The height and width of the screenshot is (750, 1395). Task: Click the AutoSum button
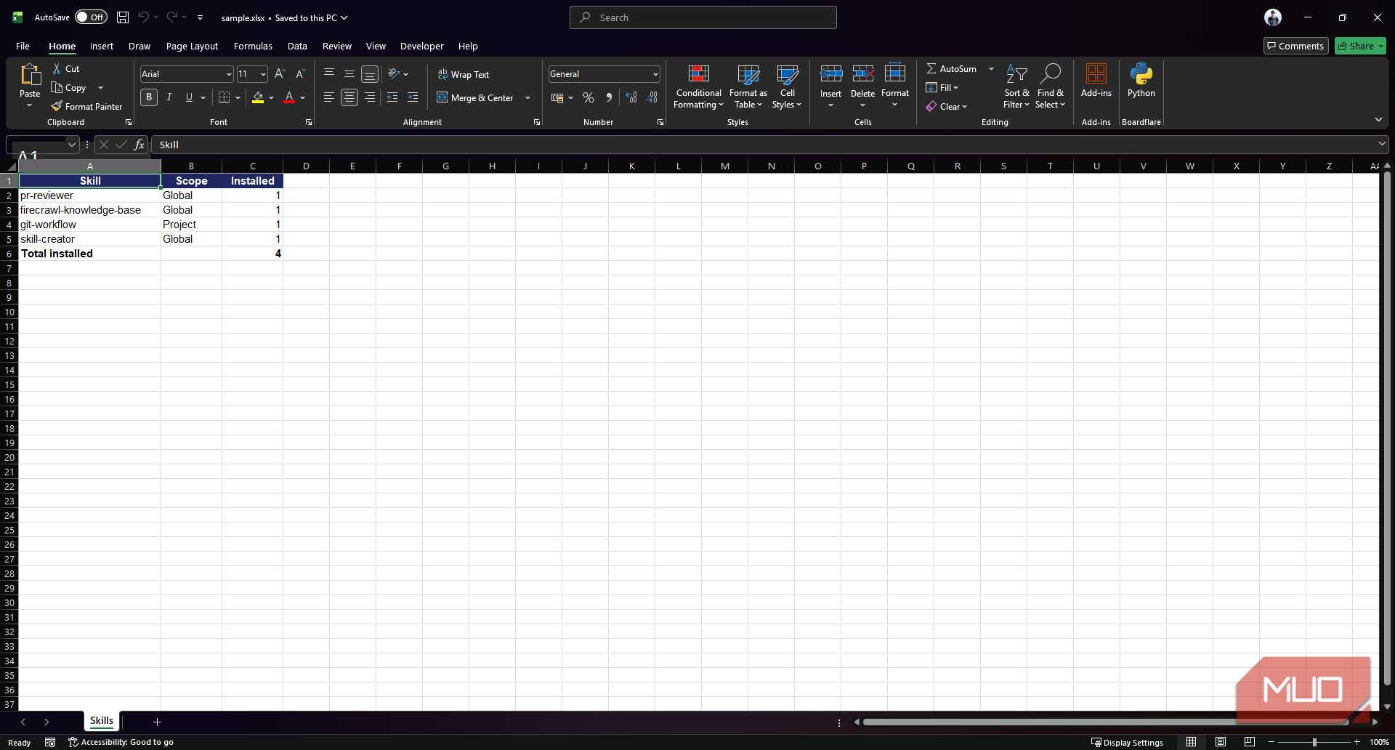tap(952, 68)
